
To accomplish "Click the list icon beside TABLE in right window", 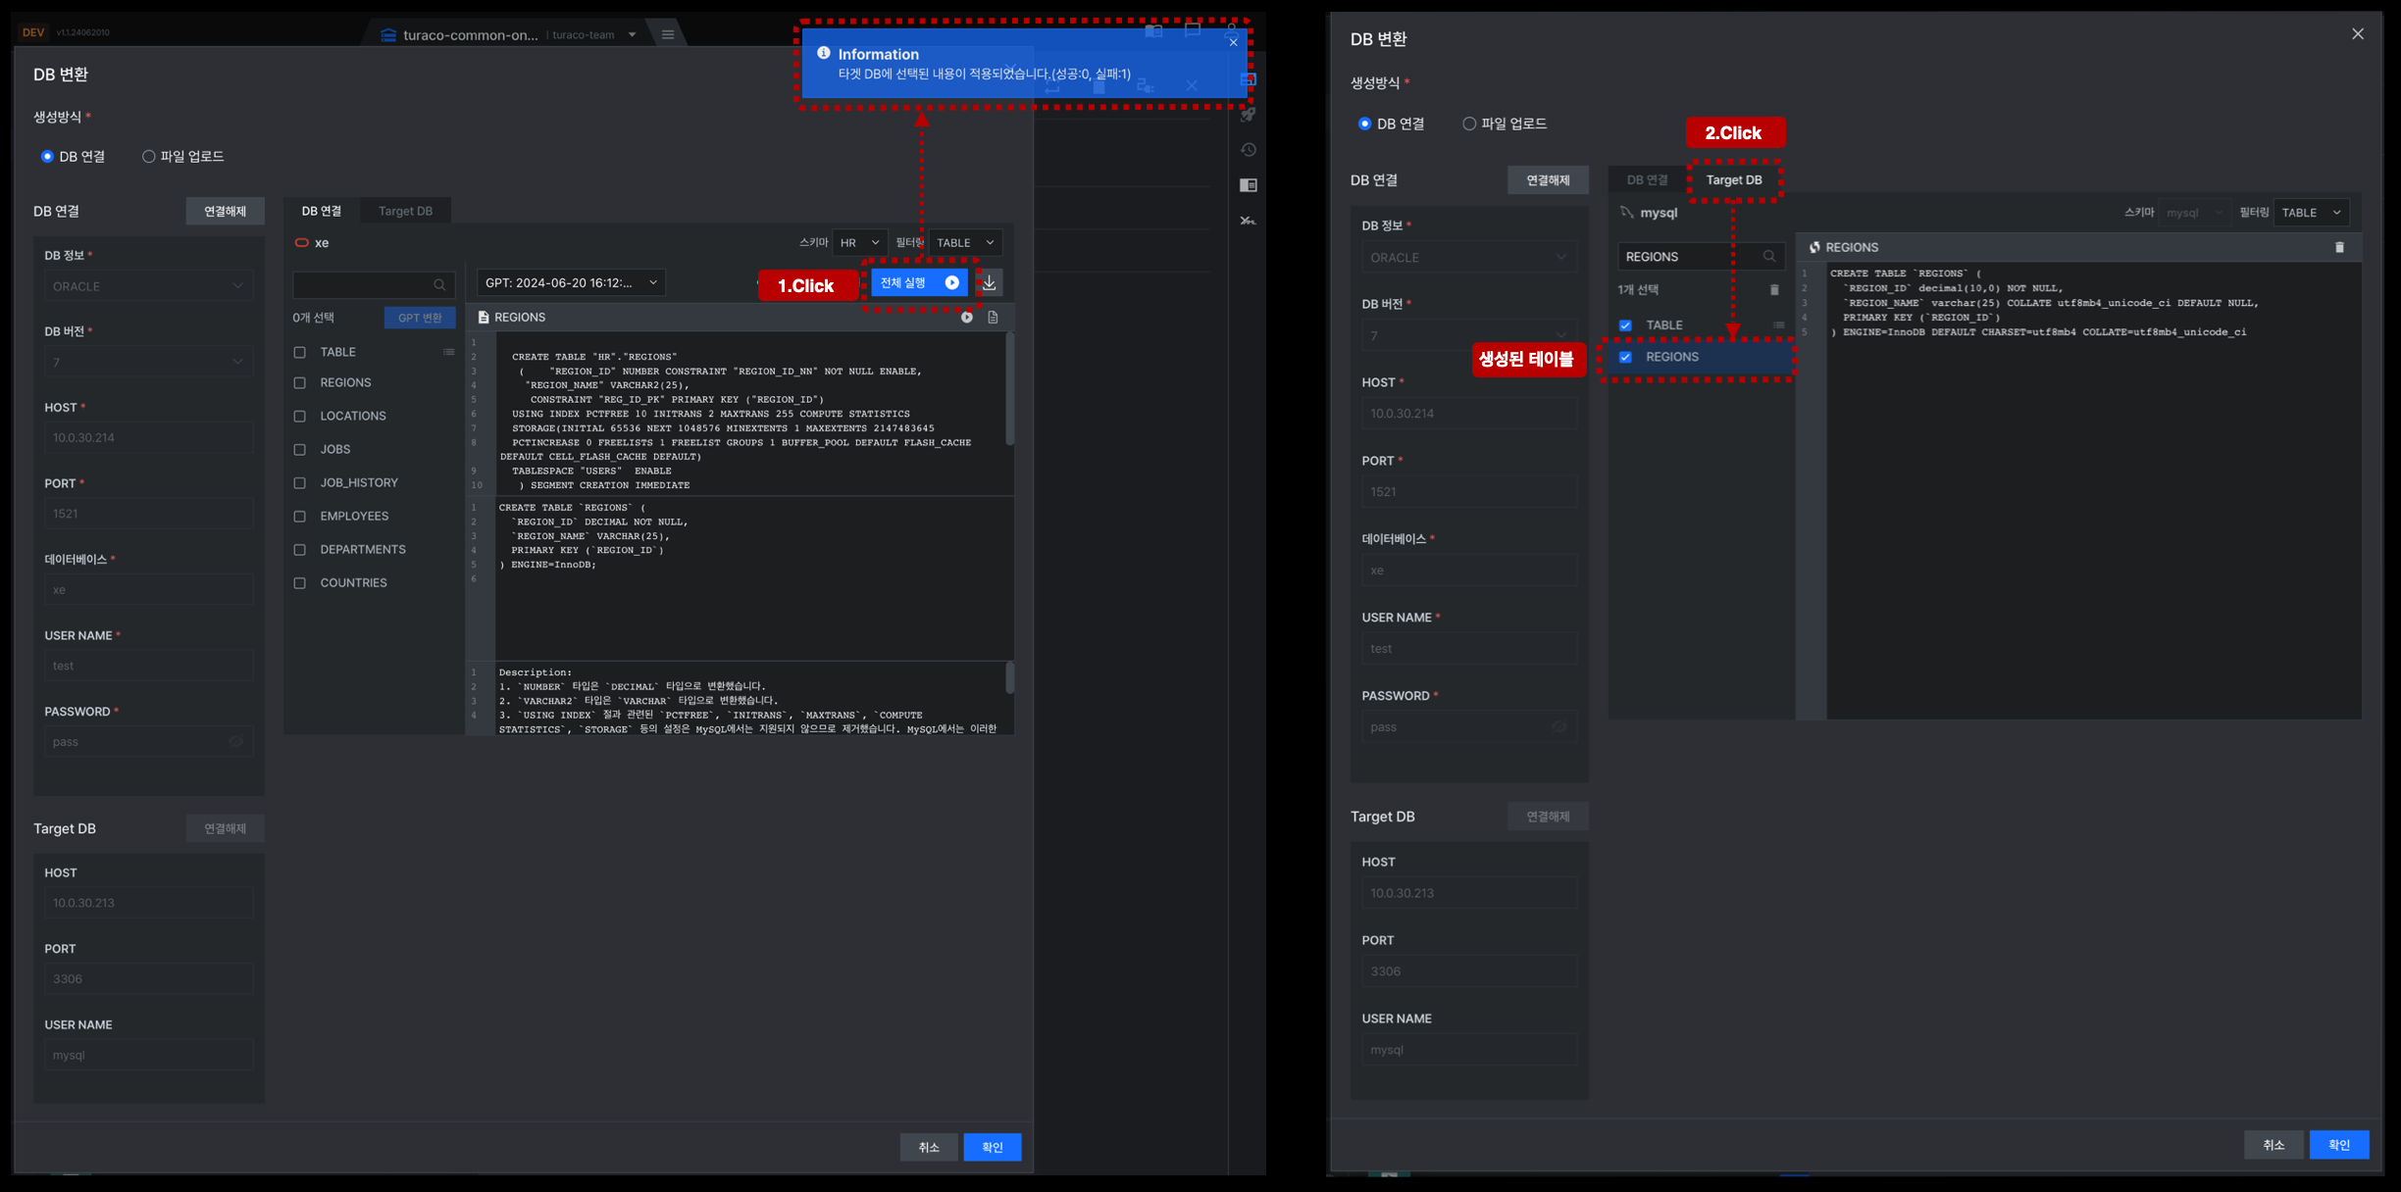I will tap(1778, 325).
